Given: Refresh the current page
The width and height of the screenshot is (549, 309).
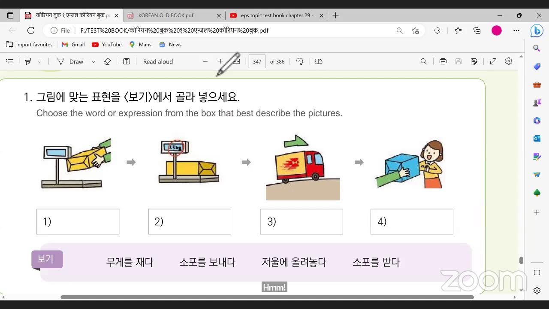Looking at the screenshot, I should click(x=31, y=30).
